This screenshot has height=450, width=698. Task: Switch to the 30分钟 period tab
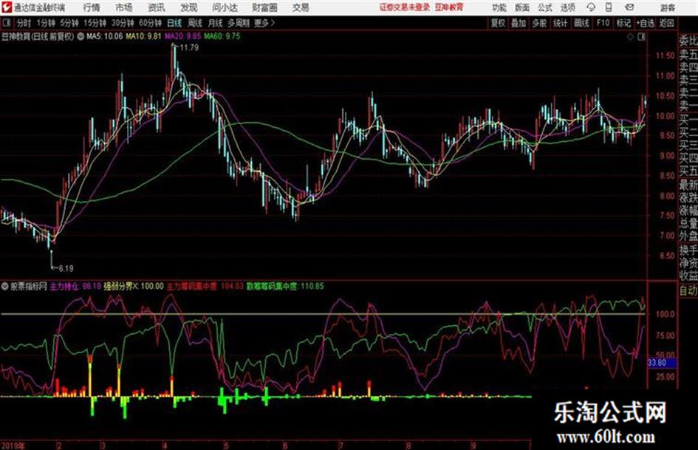(x=123, y=23)
